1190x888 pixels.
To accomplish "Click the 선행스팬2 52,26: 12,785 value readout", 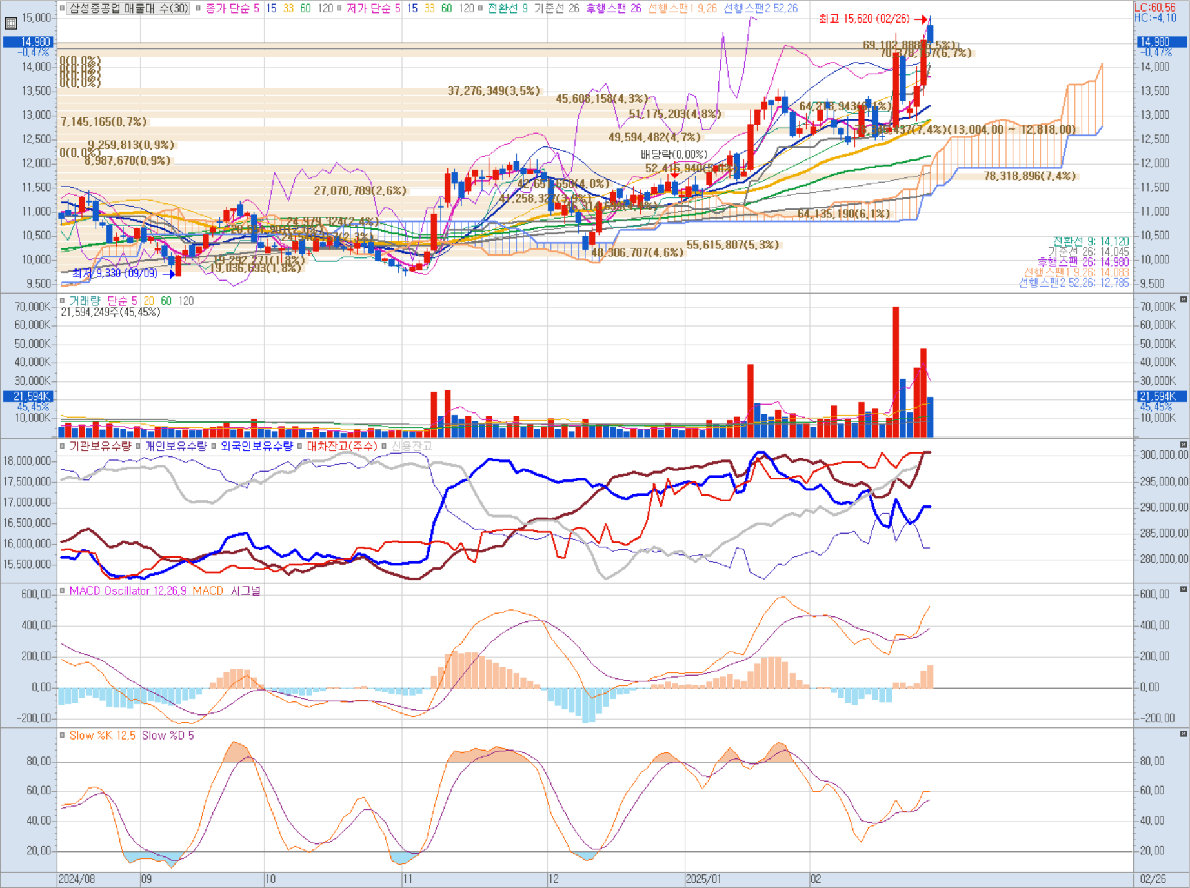I will pos(1074,283).
